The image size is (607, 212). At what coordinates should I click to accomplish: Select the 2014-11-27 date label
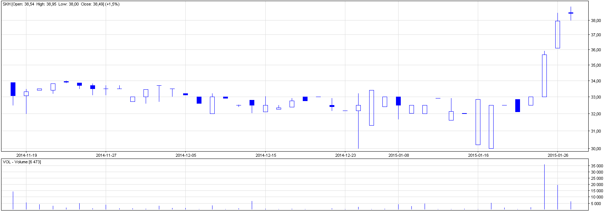[x=106, y=155]
